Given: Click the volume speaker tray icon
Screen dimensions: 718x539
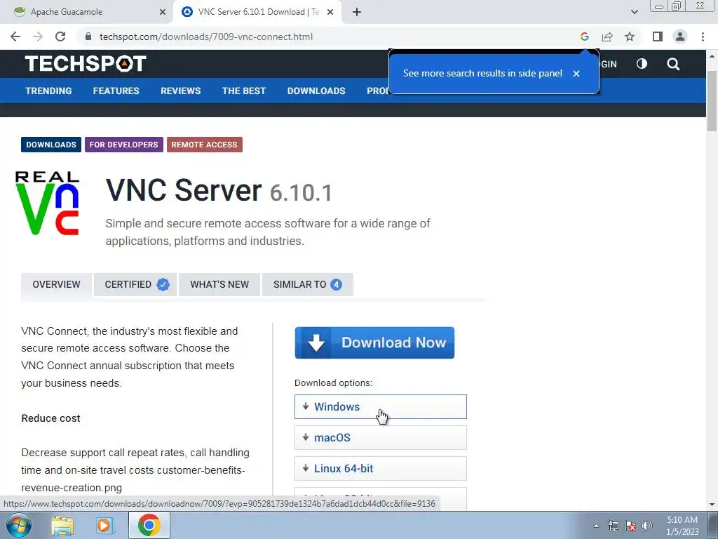Looking at the screenshot, I should 647,526.
